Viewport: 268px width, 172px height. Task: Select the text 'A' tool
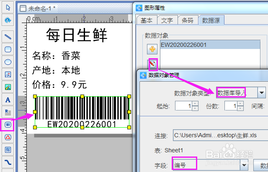pos(8,100)
